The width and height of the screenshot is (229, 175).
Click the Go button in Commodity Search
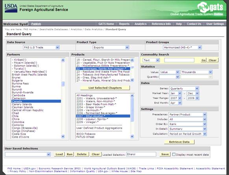203,60
